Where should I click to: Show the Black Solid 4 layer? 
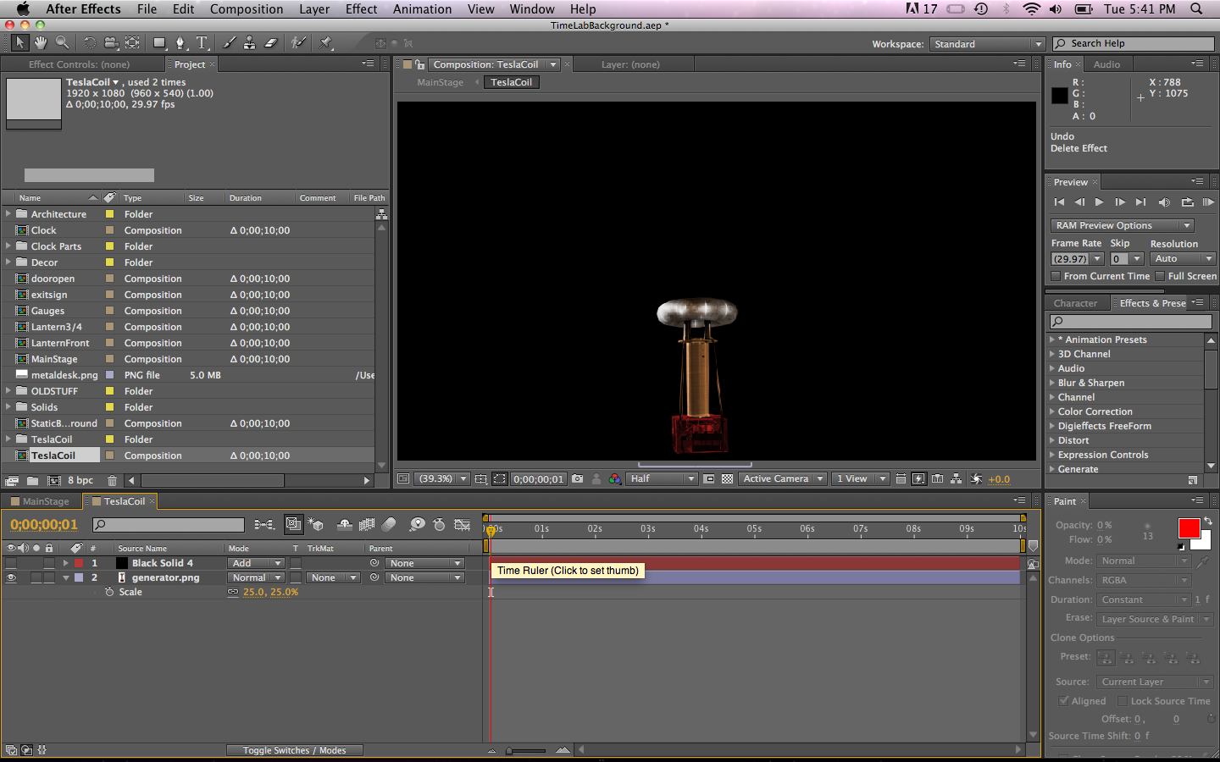(11, 563)
